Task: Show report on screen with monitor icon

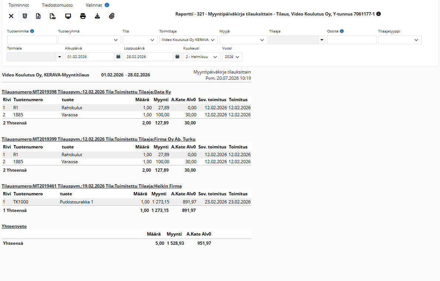Action: pos(68,16)
